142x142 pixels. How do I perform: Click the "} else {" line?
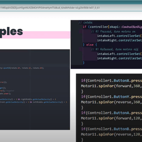[90, 45]
